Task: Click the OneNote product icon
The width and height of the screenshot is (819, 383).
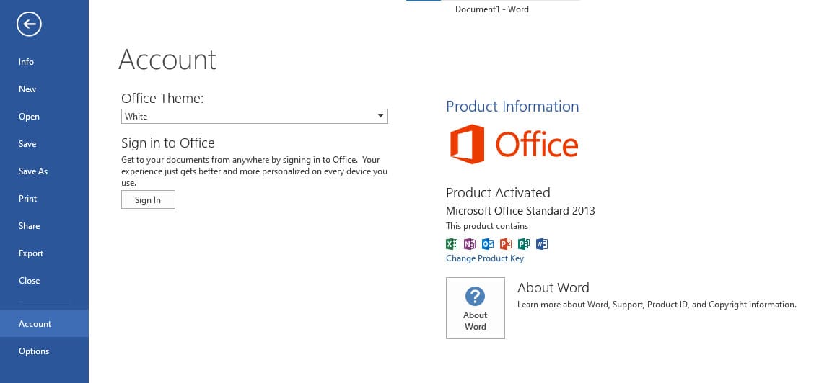Action: (470, 244)
